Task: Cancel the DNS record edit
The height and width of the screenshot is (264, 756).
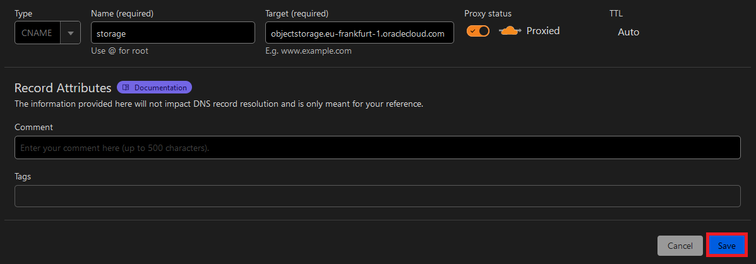Action: [680, 246]
